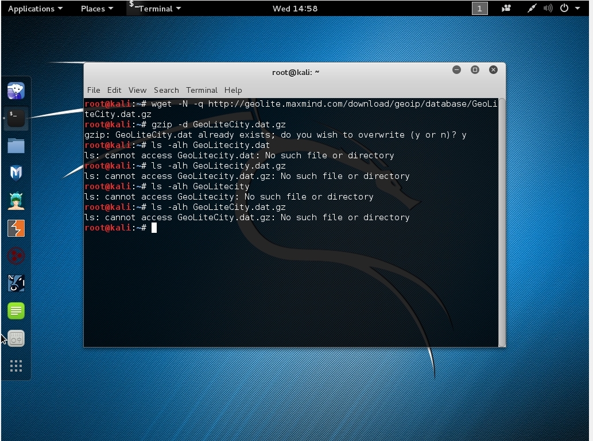Screen dimensions: 593x441
Task: Minimize the terminal window
Action: point(456,69)
